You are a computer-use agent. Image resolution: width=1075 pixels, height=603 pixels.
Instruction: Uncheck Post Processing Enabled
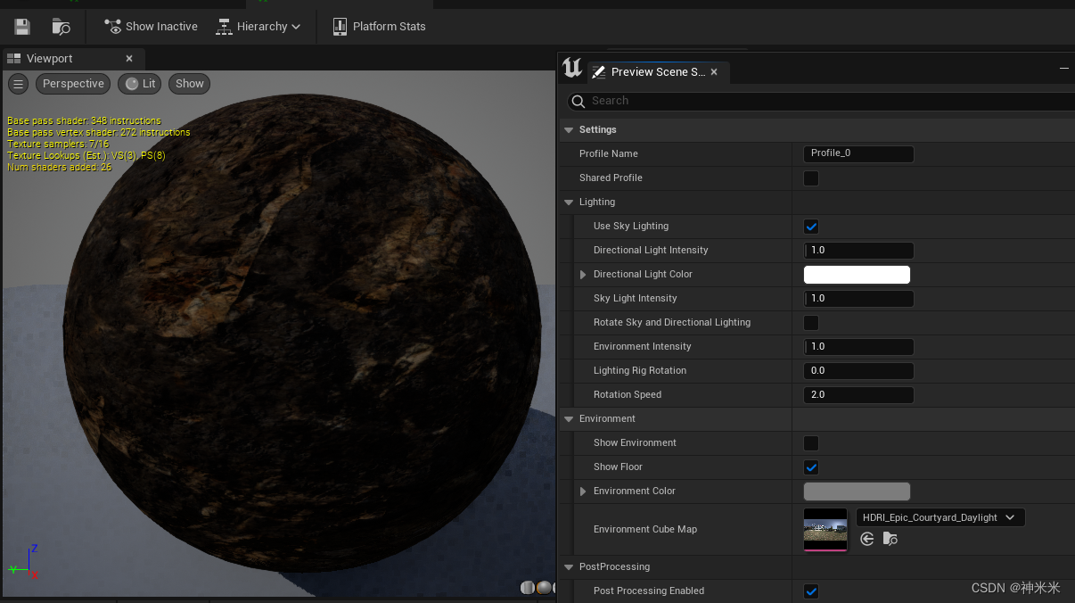[x=811, y=591]
